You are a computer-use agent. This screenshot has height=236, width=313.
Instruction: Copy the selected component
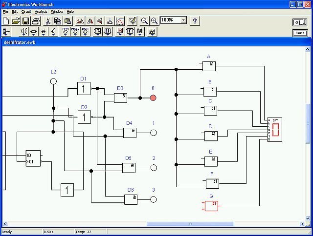pos(58,20)
